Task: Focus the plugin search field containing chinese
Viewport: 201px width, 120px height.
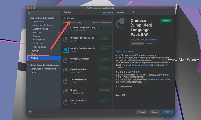Action: [x=87, y=18]
